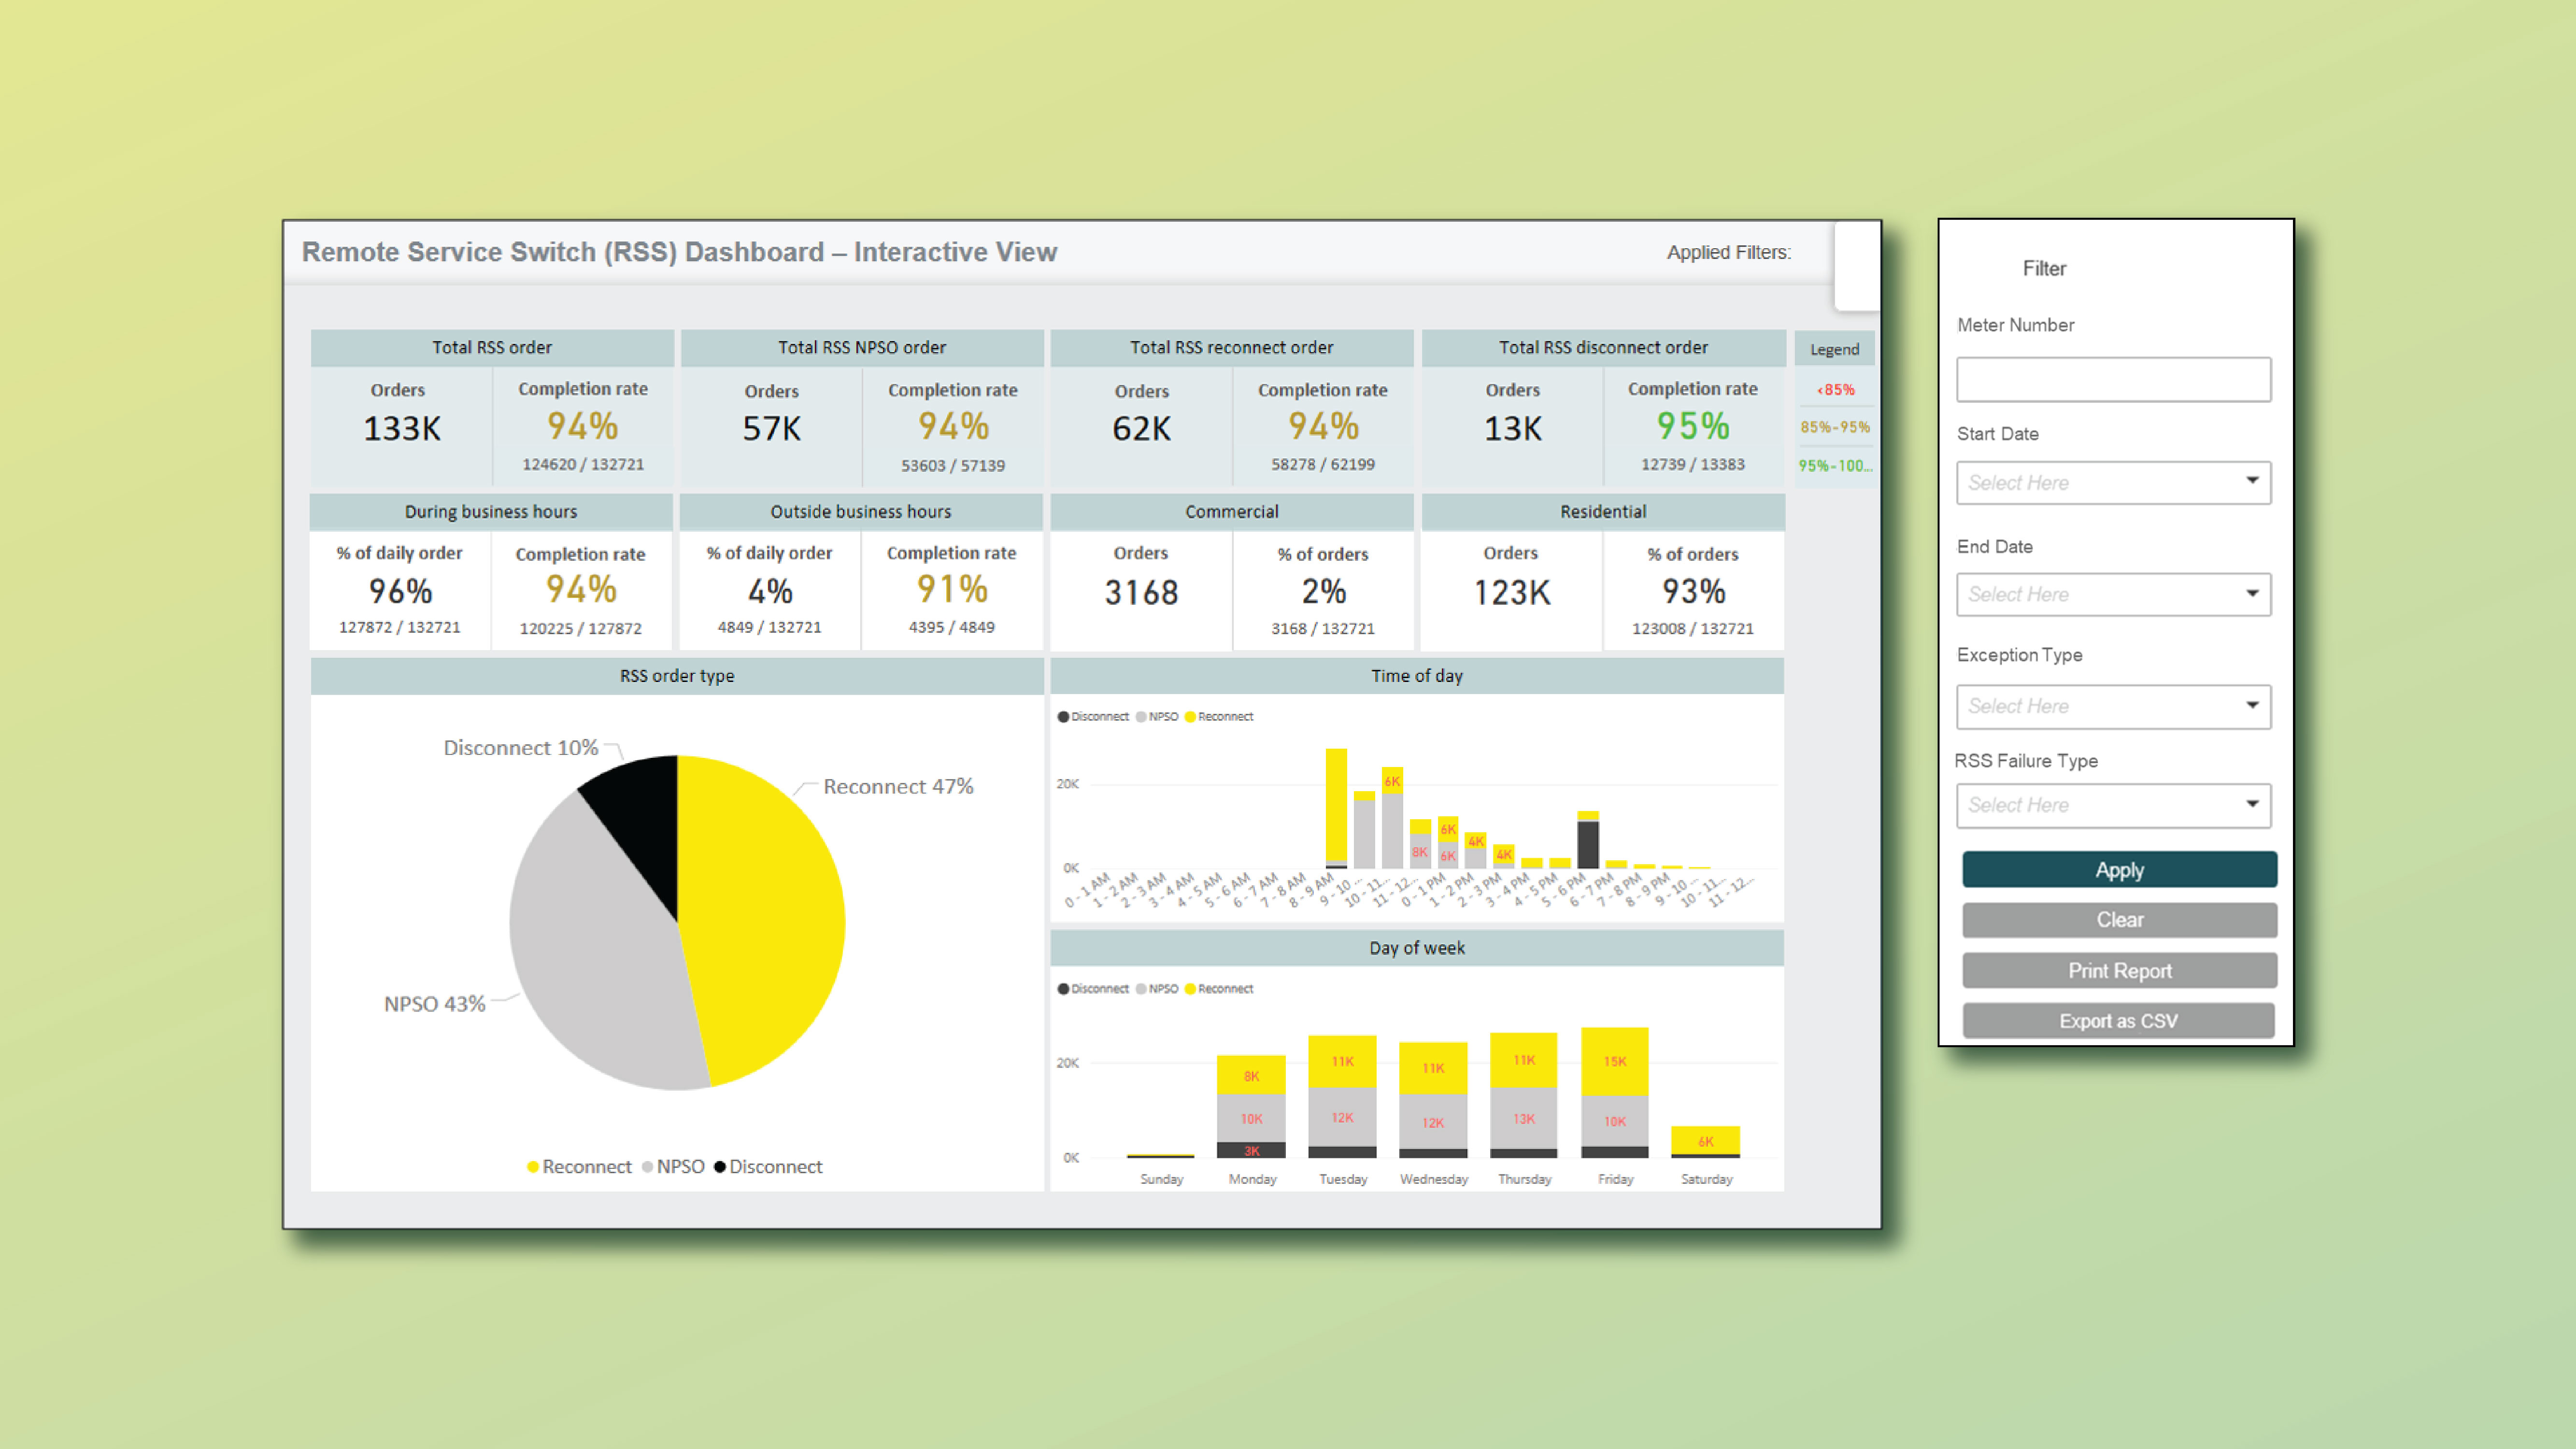
Task: Click the Print Report button
Action: tap(2119, 970)
